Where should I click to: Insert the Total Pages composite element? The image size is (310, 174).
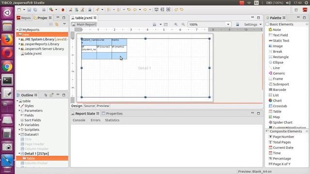tap(280, 142)
